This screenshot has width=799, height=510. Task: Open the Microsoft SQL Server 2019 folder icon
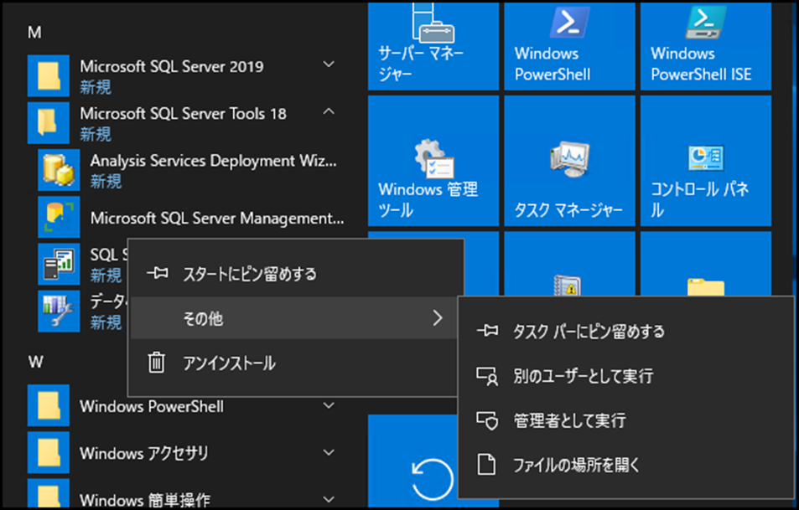coord(49,76)
